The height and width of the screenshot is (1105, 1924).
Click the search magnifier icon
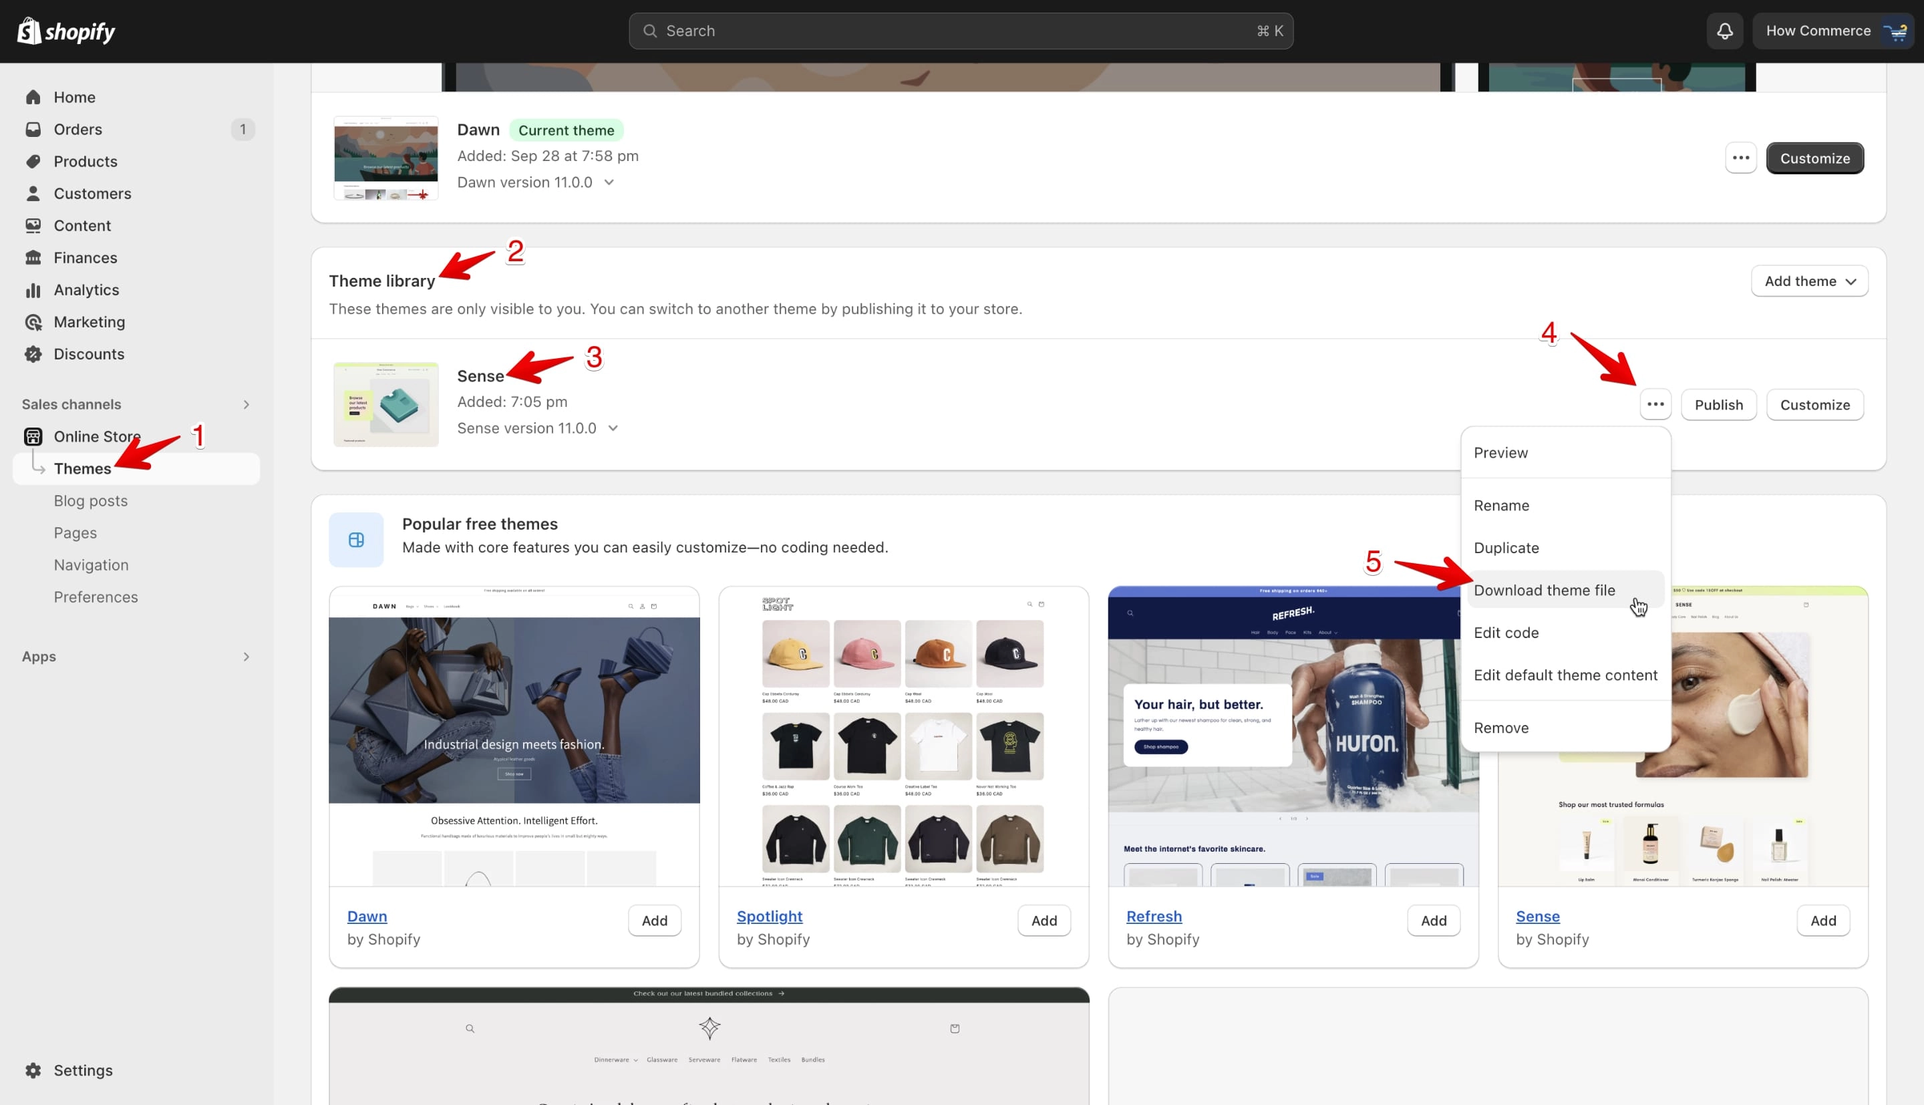[649, 31]
